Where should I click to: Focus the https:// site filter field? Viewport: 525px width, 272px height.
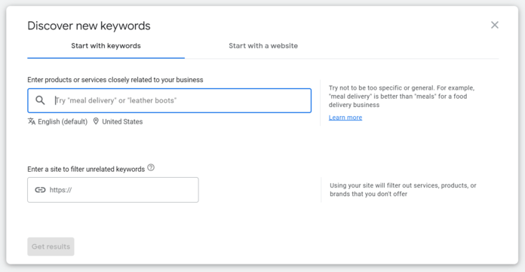pos(113,190)
